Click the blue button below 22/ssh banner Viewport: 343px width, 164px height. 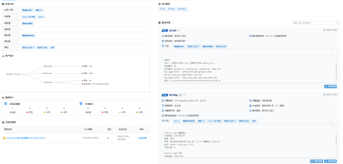point(330,86)
